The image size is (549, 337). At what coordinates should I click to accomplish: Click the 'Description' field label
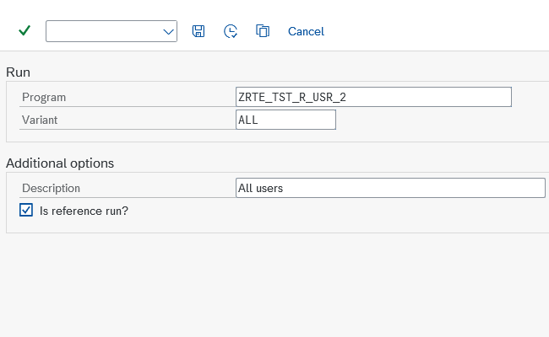52,188
